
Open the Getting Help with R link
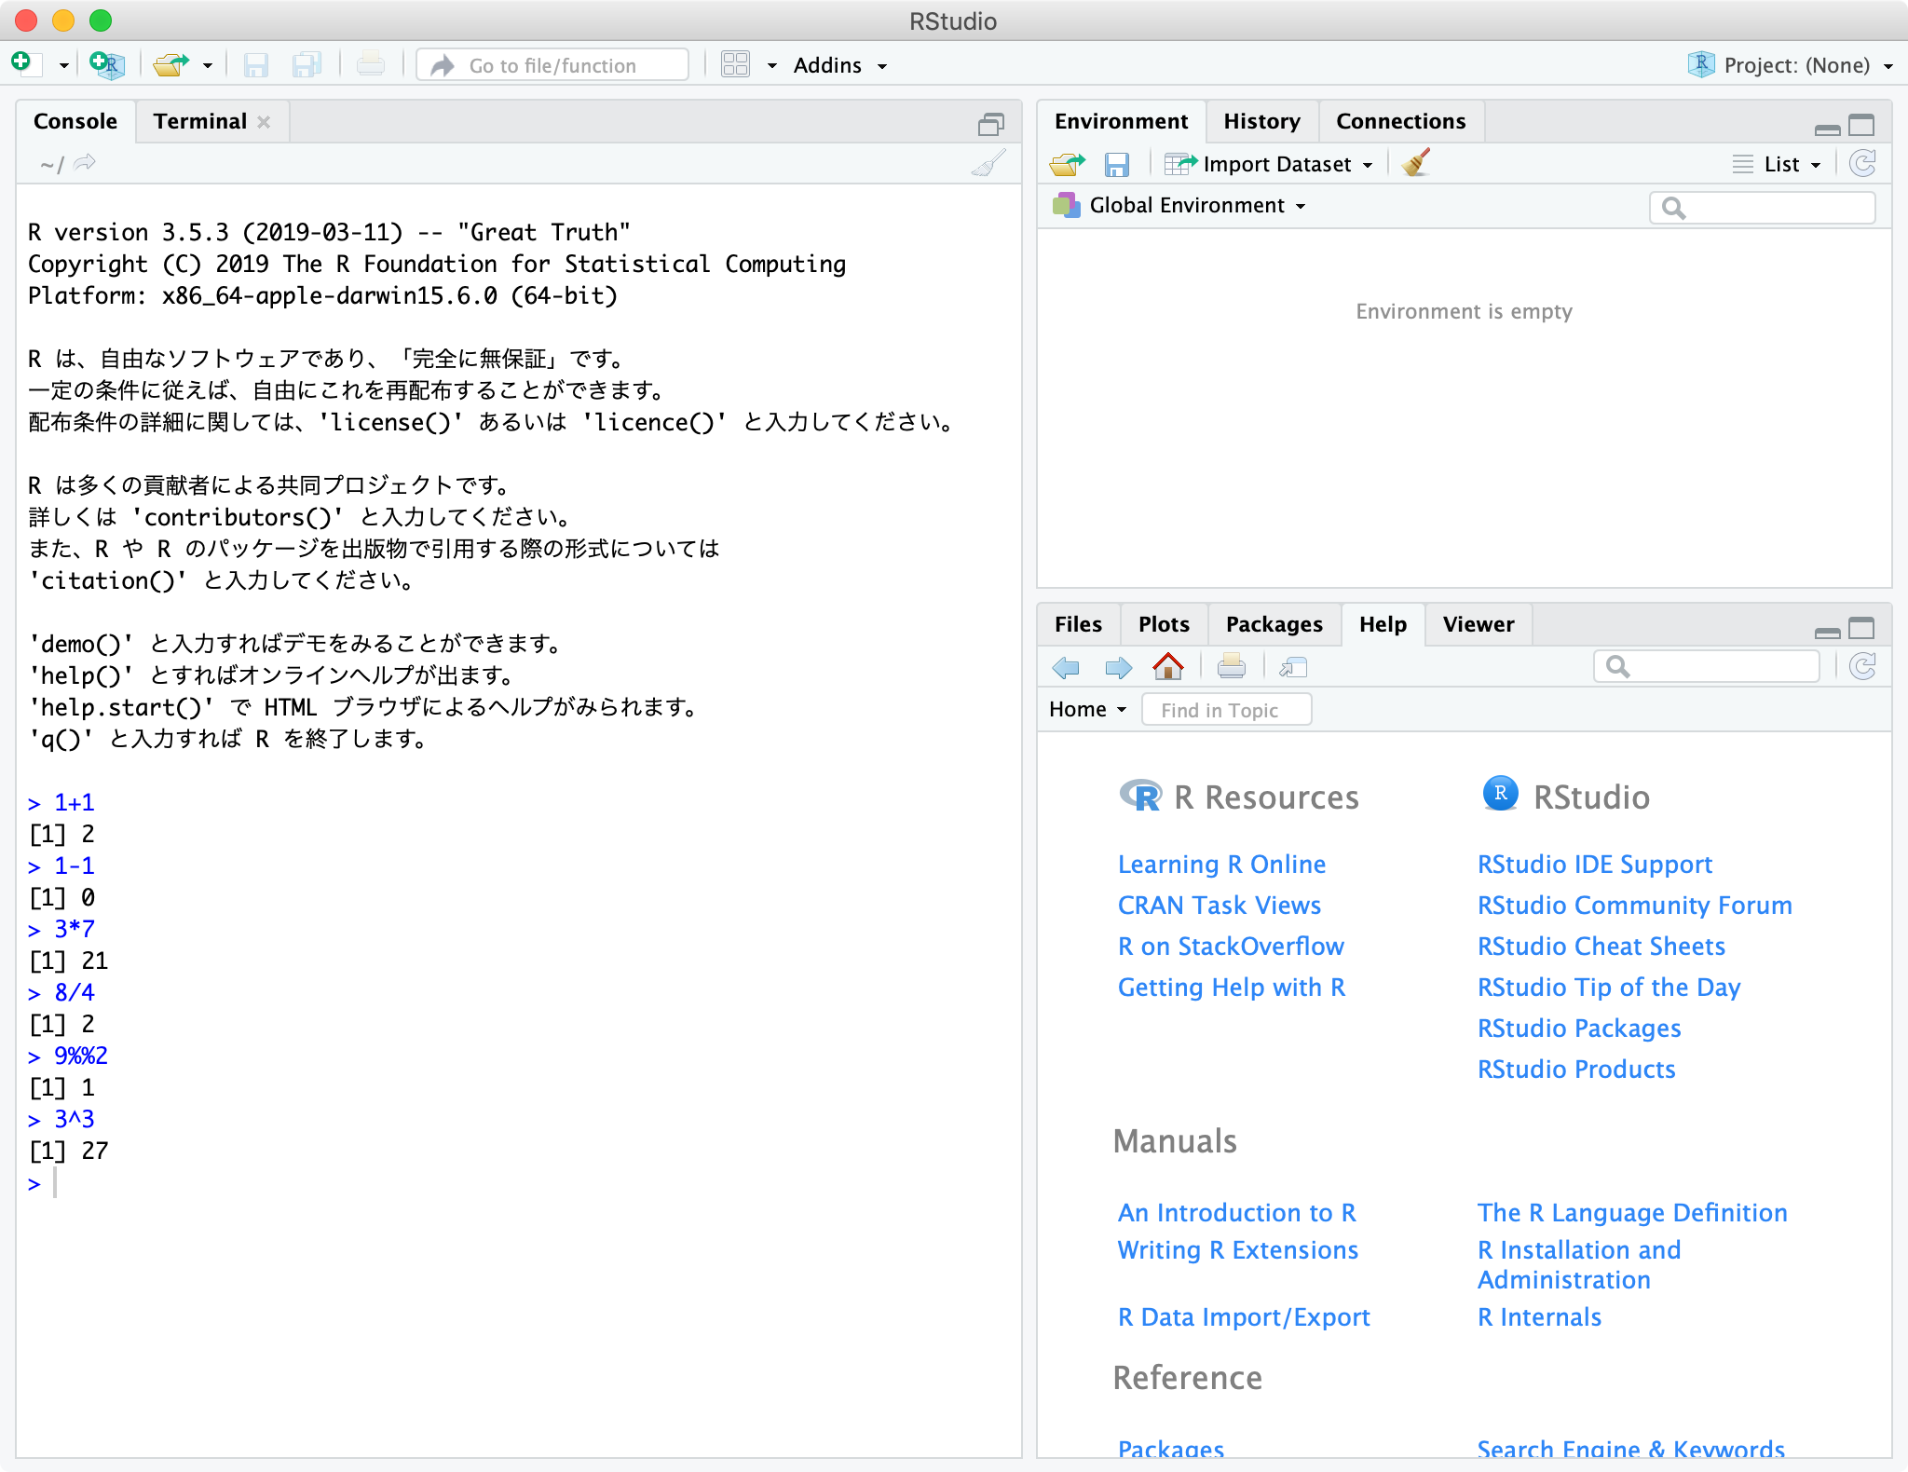coord(1232,988)
